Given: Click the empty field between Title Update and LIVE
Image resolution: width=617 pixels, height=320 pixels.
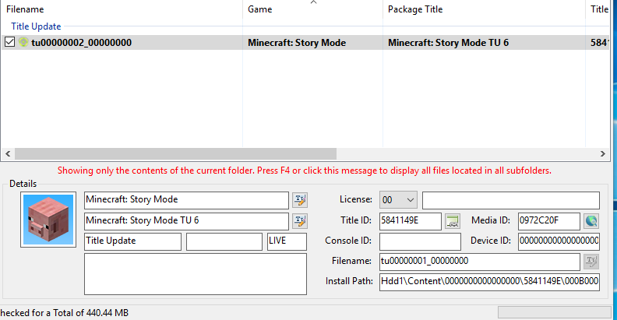Looking at the screenshot, I should click(224, 241).
